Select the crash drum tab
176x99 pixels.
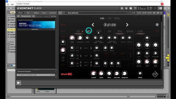(140, 31)
